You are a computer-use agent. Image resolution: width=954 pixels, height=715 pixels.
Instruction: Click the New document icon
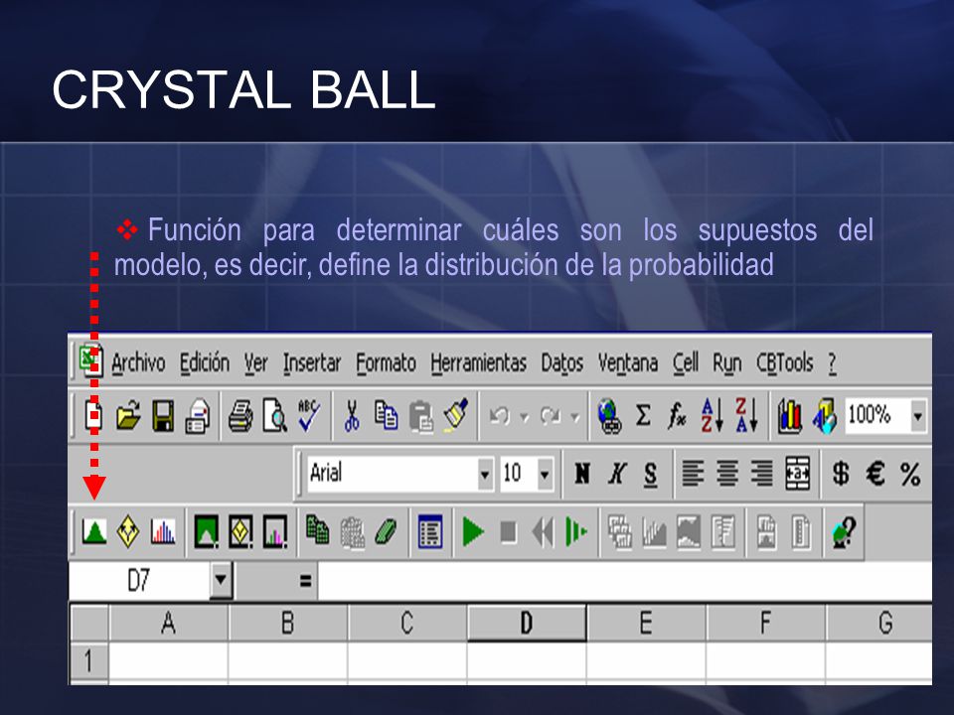(x=93, y=416)
